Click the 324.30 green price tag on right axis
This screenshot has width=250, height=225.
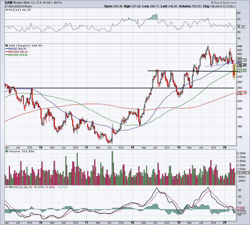pyautogui.click(x=242, y=70)
